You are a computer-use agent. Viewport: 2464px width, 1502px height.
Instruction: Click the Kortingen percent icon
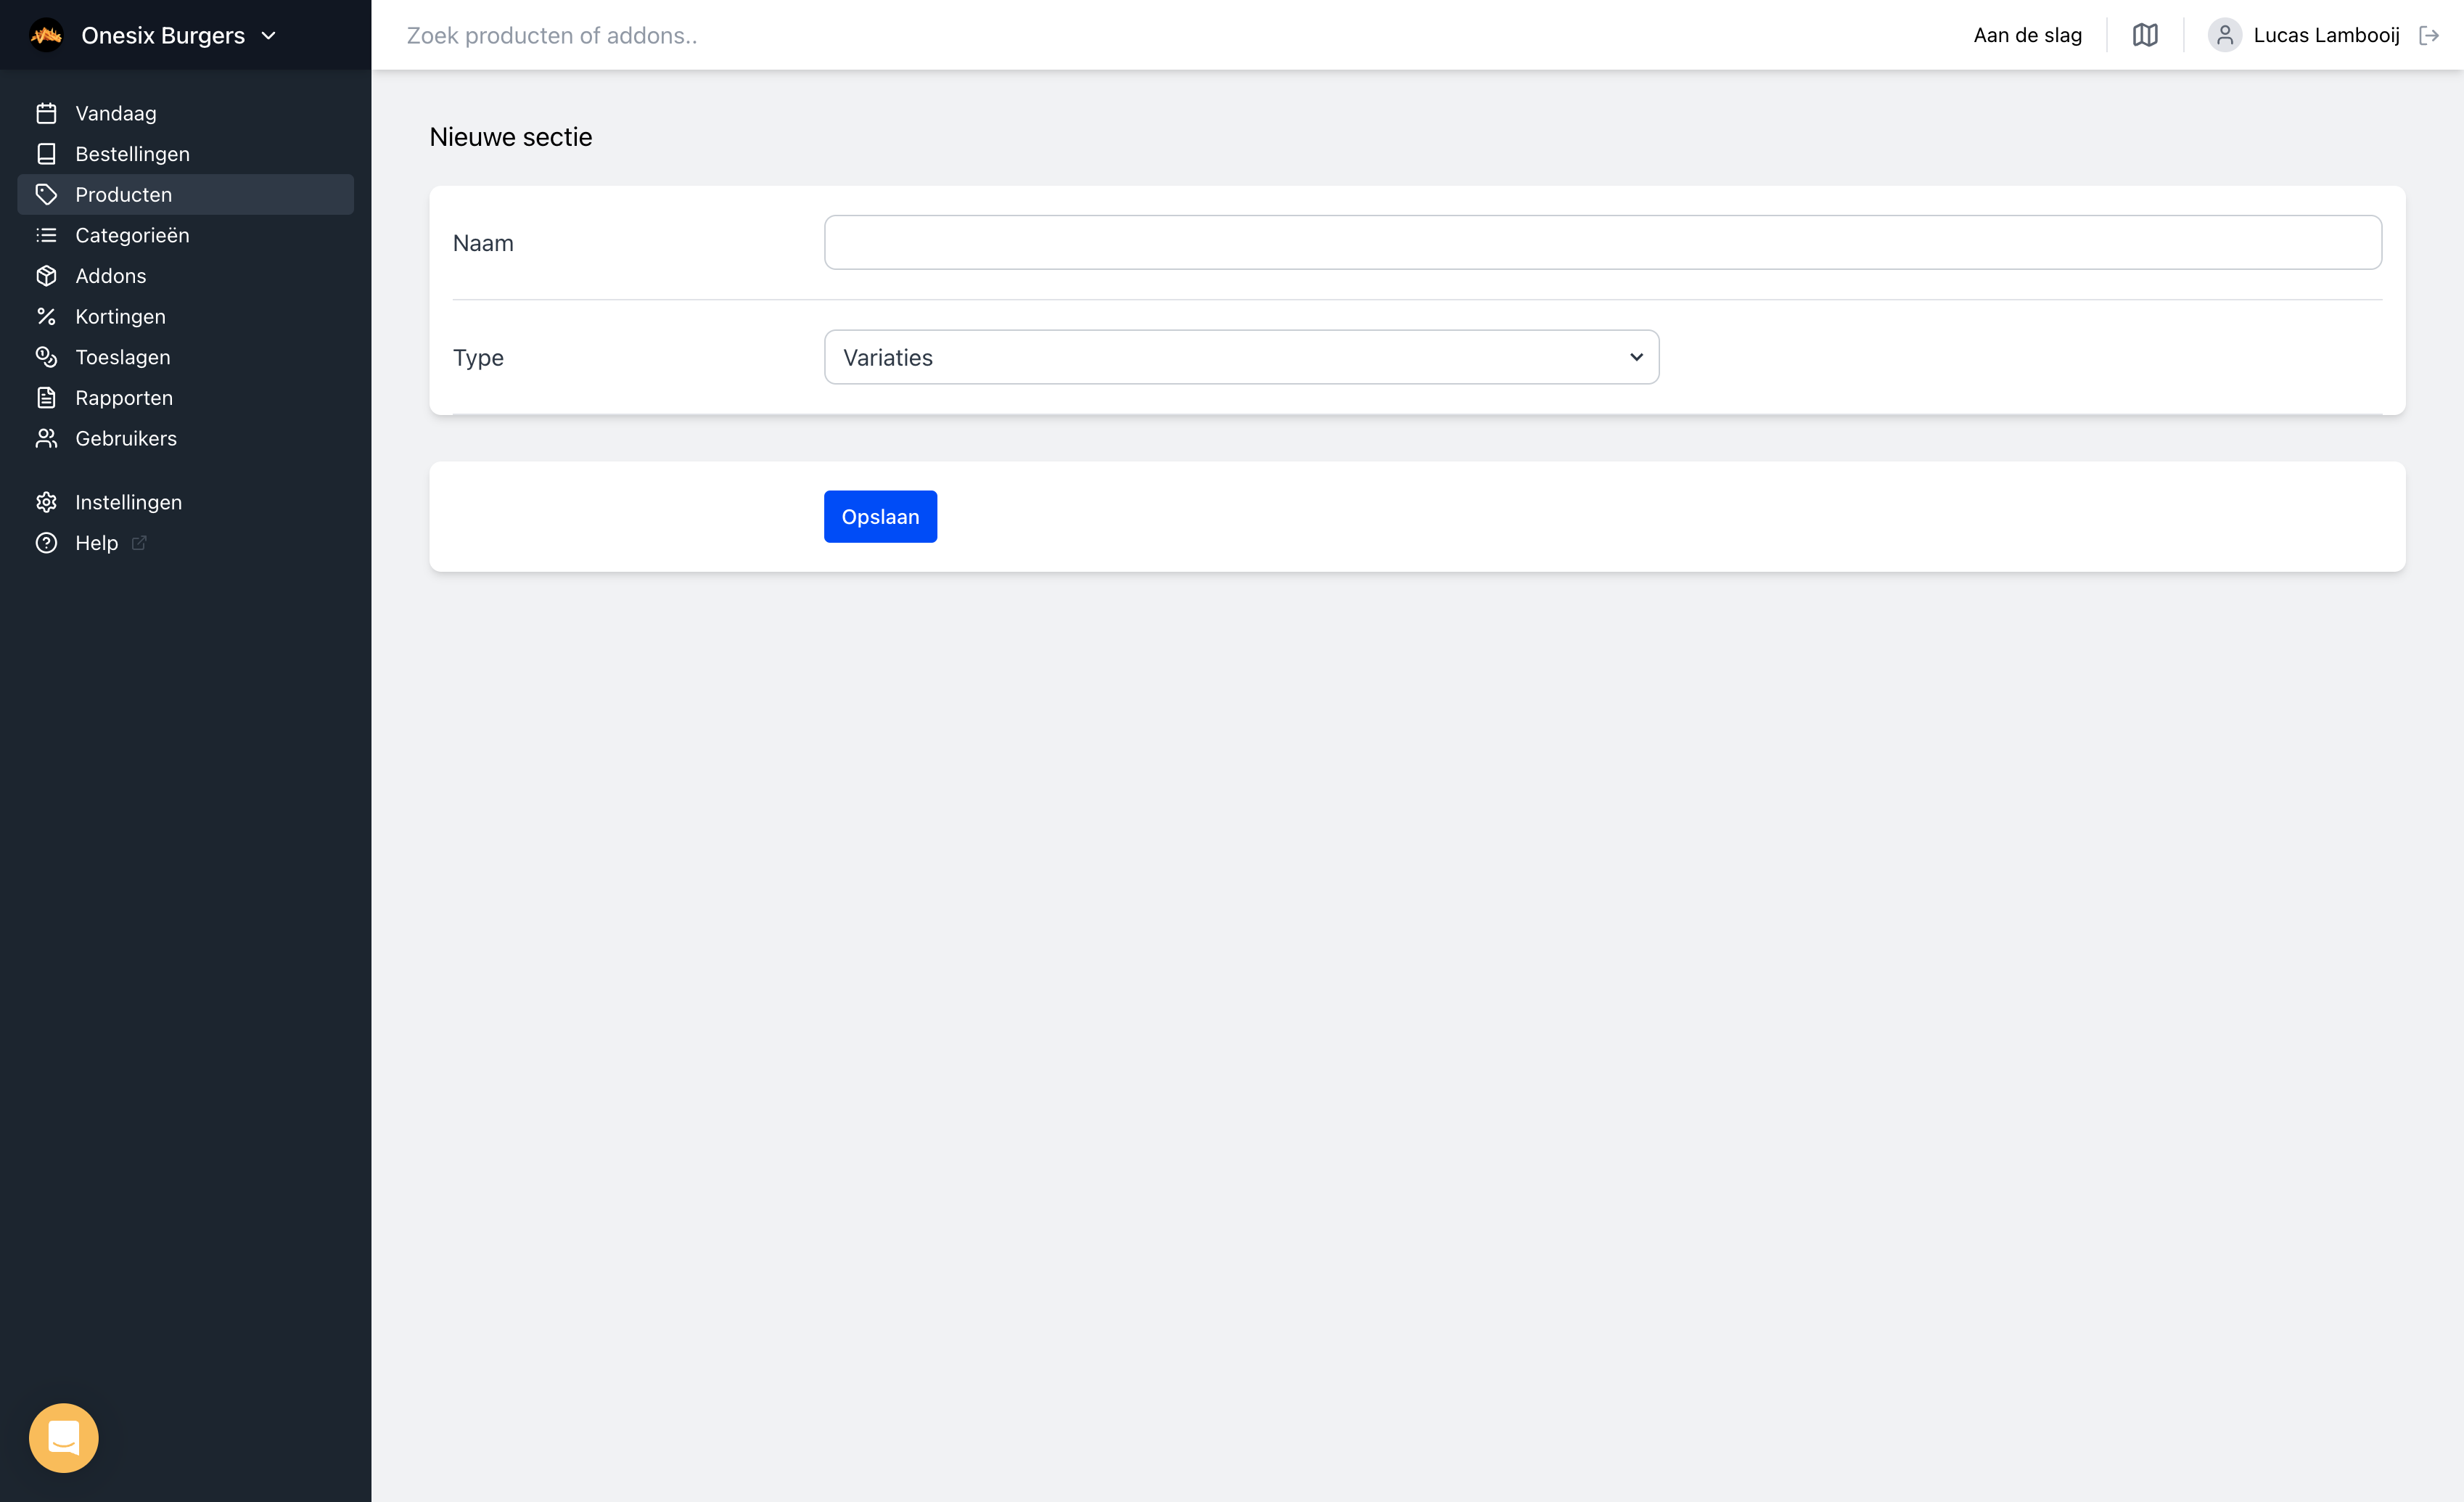[46, 316]
